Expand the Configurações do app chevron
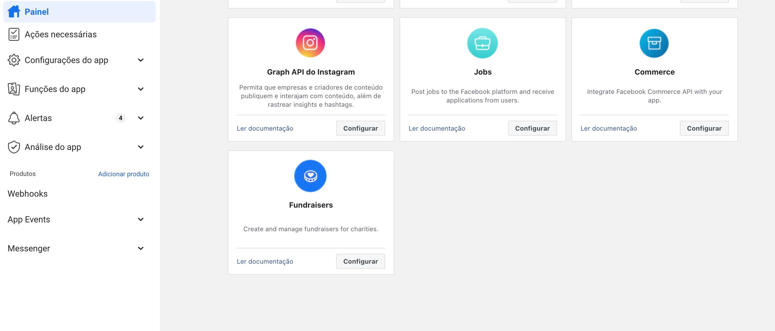The height and width of the screenshot is (331, 775). (140, 60)
